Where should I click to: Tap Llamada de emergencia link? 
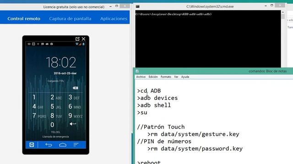(56, 137)
